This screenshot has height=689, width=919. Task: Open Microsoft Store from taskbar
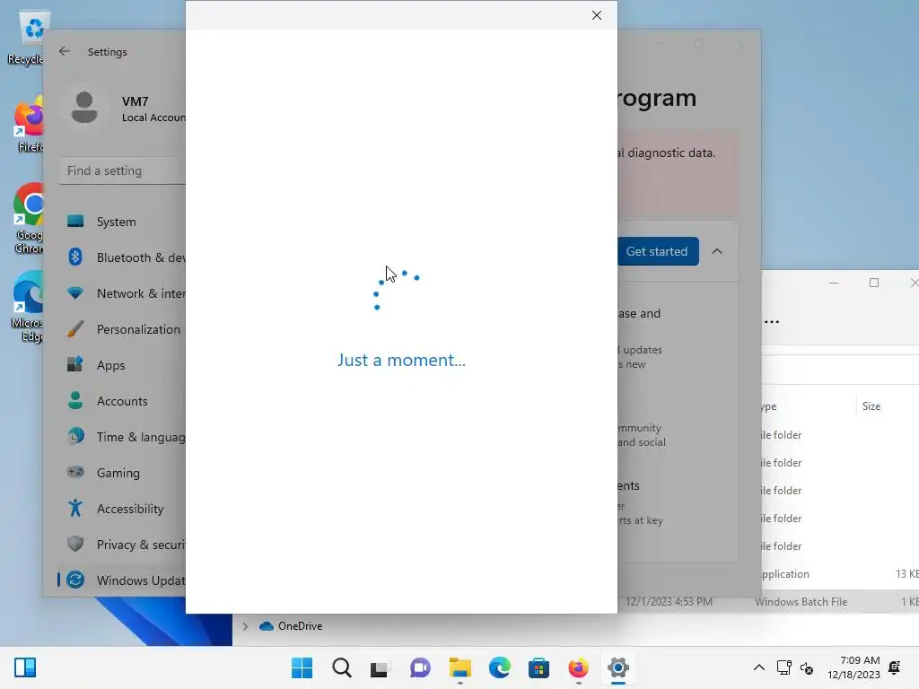point(538,667)
